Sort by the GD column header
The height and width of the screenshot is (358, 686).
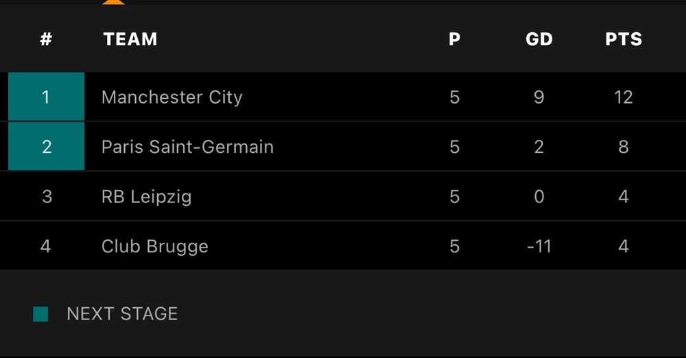coord(539,39)
